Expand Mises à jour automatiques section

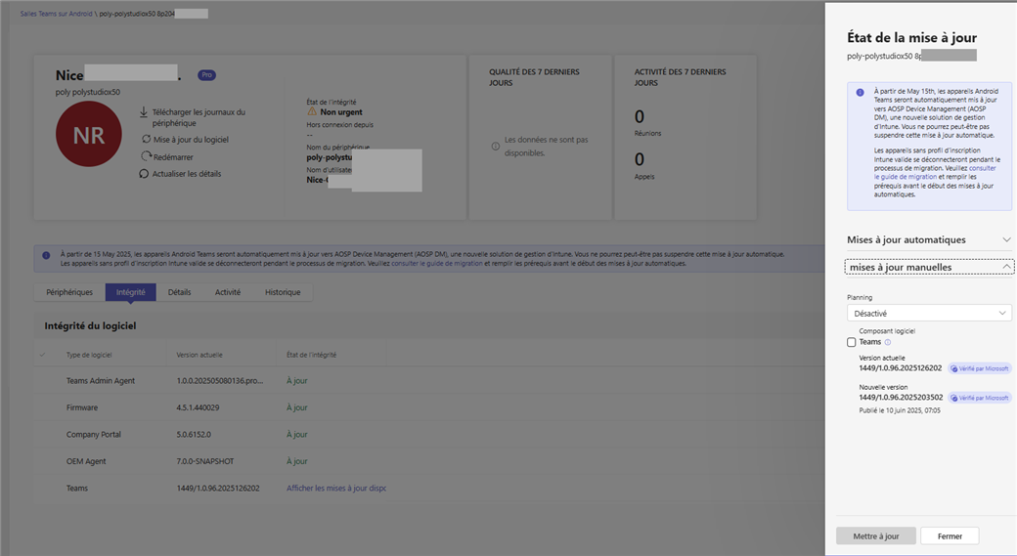coord(929,239)
